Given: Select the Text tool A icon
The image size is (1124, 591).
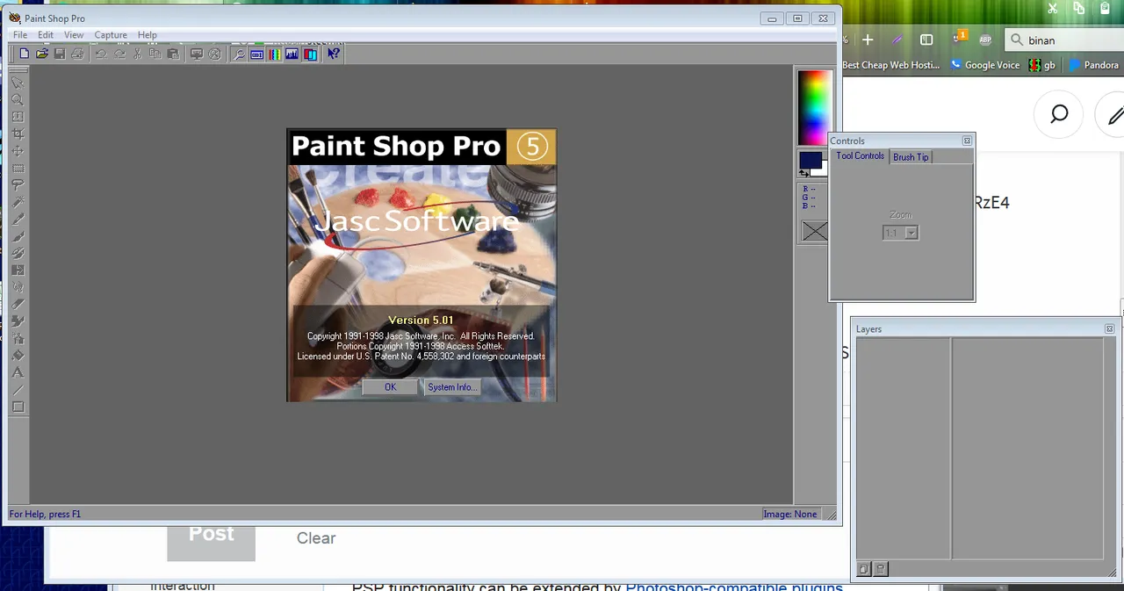Looking at the screenshot, I should coord(18,372).
